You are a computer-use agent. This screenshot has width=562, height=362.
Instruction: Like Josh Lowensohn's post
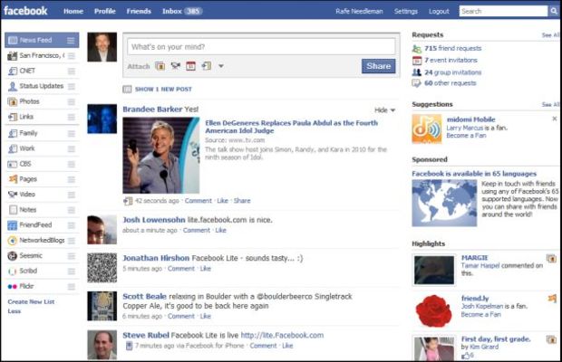coord(221,231)
